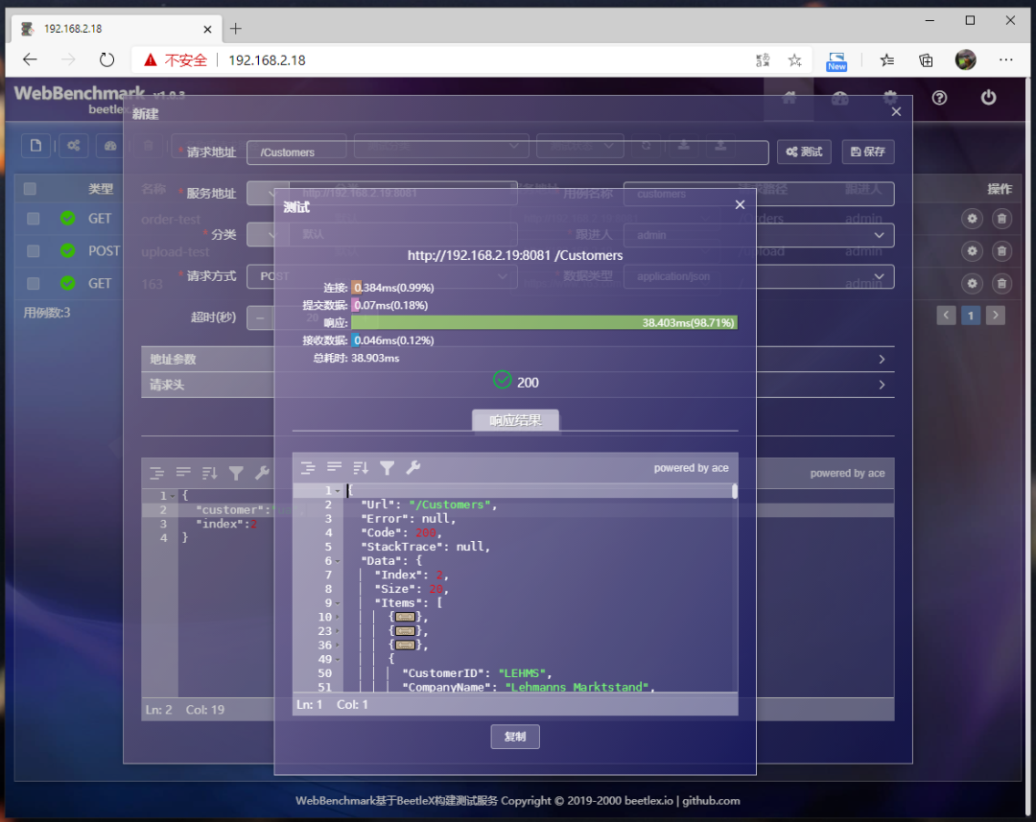
Task: Expand the 请求头 section chevron
Action: (882, 385)
